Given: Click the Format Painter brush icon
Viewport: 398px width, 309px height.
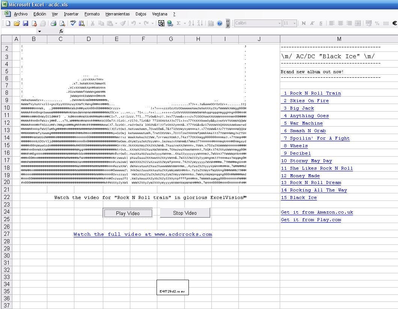Looking at the screenshot, I should [x=123, y=23].
